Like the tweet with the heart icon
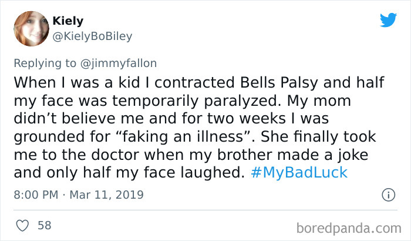The image size is (411, 241). [x=21, y=225]
